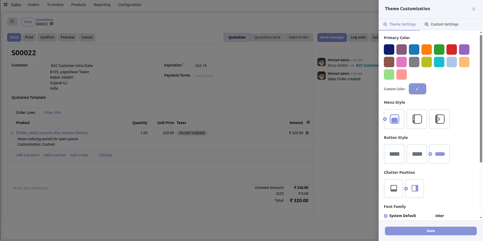Delete the Acoustic Bloc Screens order line

pos(307,133)
